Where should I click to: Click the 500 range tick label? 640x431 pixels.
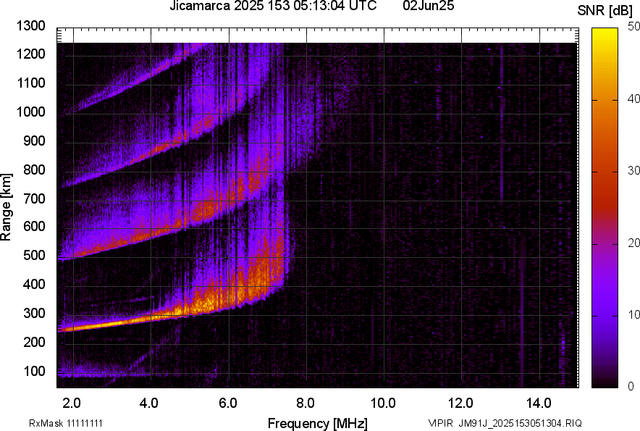(x=34, y=256)
